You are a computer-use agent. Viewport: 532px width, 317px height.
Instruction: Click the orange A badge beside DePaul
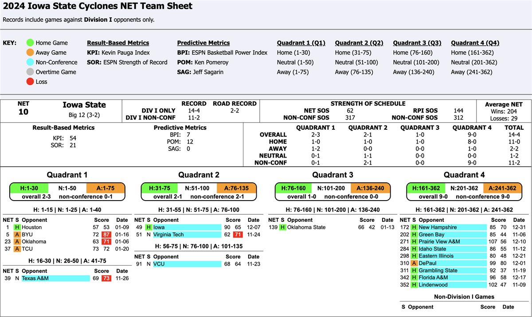coord(414,263)
